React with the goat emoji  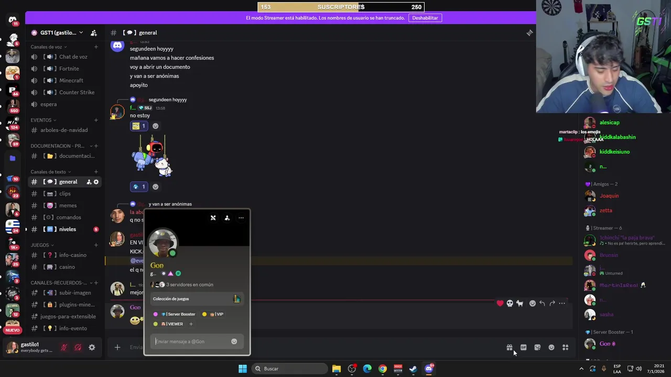pyautogui.click(x=520, y=303)
